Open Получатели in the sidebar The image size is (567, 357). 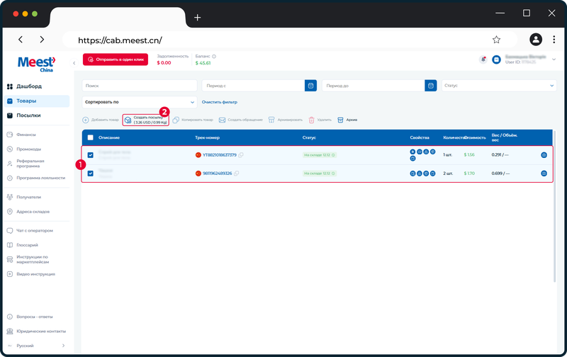pos(24,198)
